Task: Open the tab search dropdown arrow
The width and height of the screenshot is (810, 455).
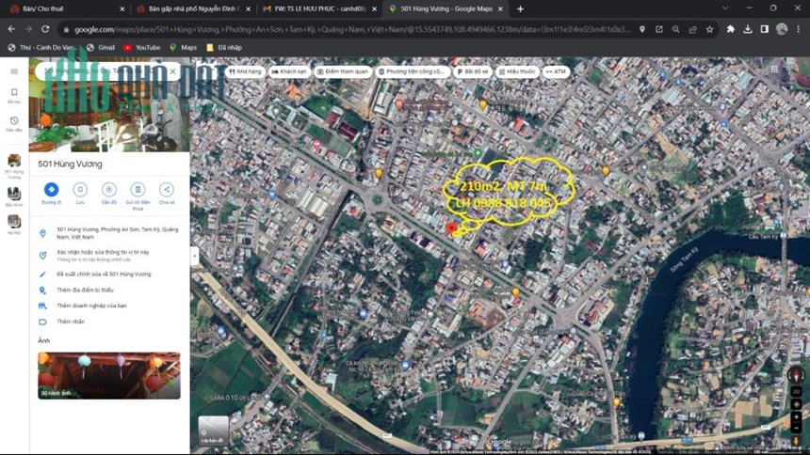Action: point(725,8)
